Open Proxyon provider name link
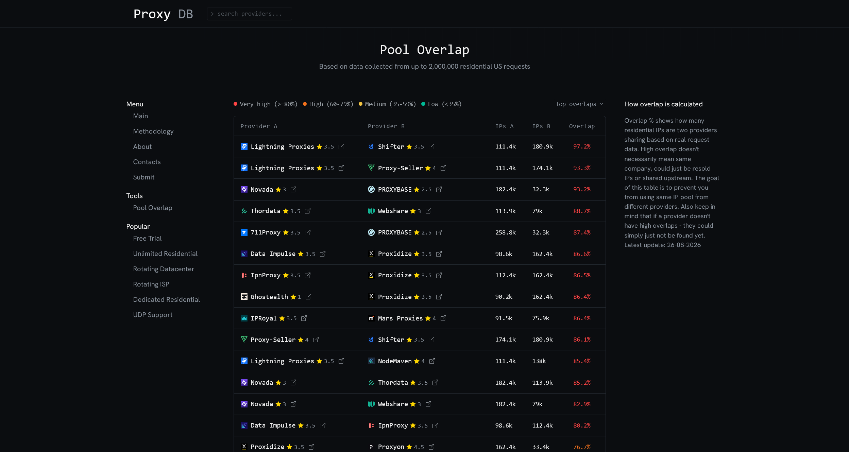849x452 pixels. click(391, 447)
